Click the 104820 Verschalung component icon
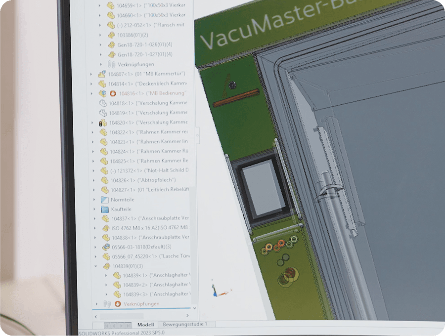 [x=103, y=123]
